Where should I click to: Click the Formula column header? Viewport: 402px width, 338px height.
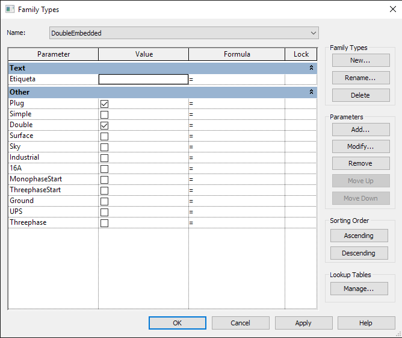(237, 54)
